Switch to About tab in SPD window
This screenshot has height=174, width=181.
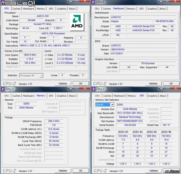(x=163, y=96)
